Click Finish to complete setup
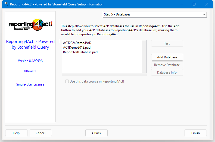This screenshot has height=142, width=215. (x=195, y=133)
